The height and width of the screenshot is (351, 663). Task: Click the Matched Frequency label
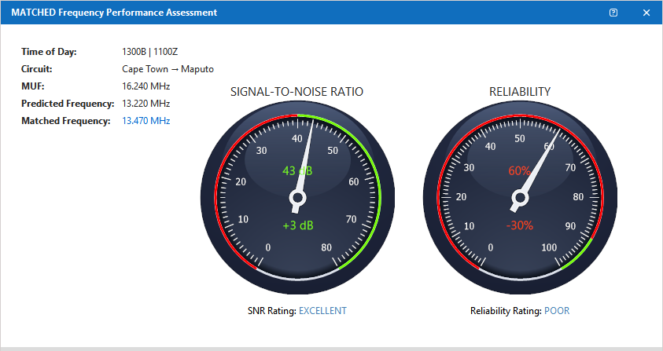65,121
